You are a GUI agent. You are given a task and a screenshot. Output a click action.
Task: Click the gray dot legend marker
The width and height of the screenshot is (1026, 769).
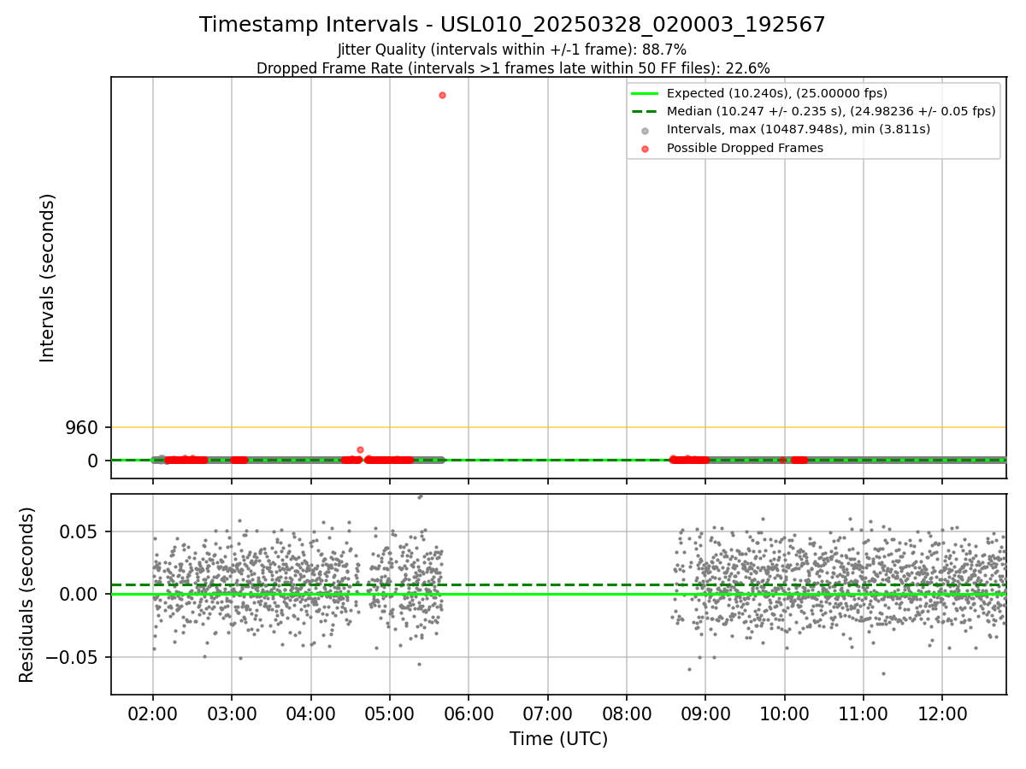click(645, 130)
